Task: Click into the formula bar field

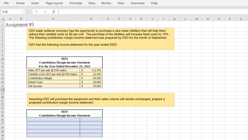Action: click(153, 12)
